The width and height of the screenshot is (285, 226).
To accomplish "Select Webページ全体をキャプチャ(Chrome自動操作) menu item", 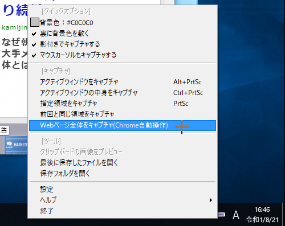I will point(123,125).
